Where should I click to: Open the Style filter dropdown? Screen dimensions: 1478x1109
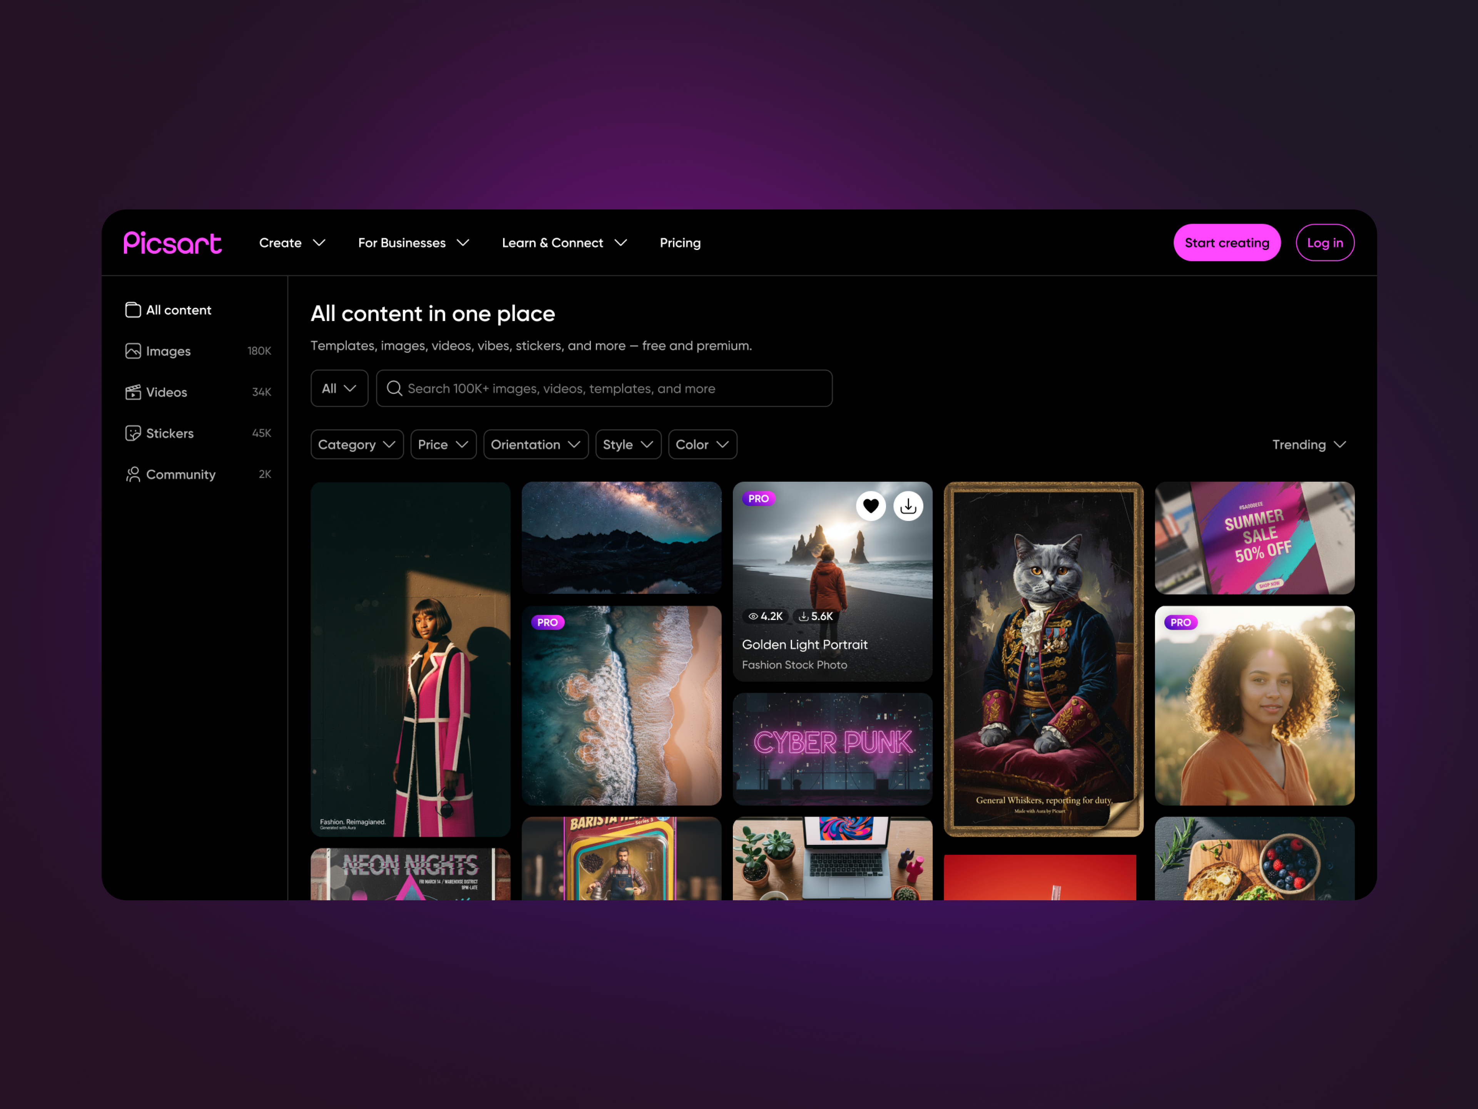(x=628, y=444)
